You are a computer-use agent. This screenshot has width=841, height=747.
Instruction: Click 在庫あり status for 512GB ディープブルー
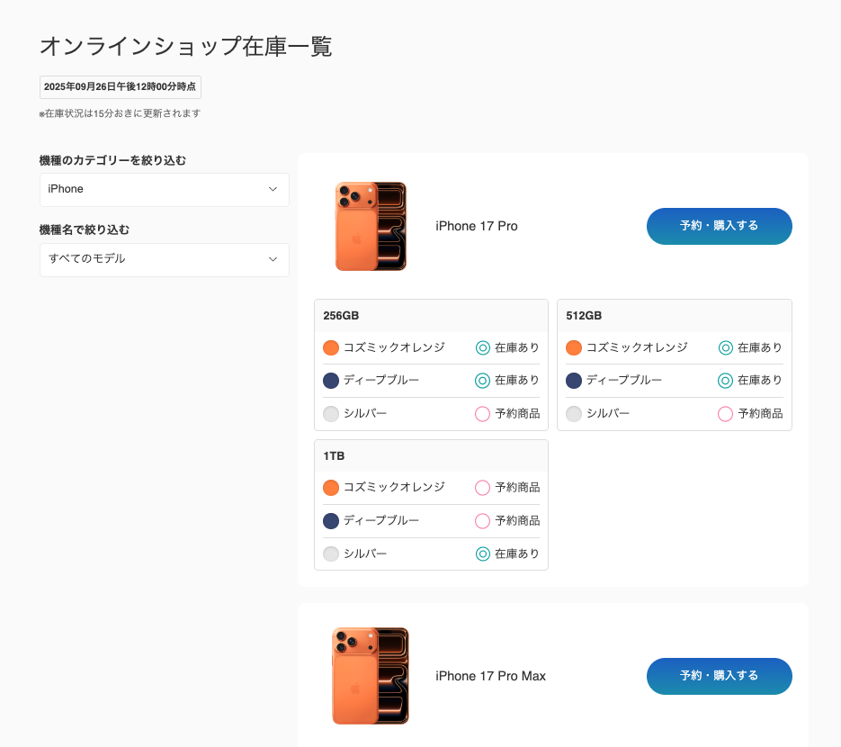760,381
